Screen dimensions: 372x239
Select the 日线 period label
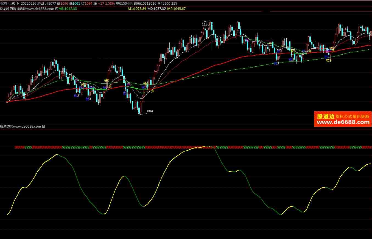[x=12, y=4]
